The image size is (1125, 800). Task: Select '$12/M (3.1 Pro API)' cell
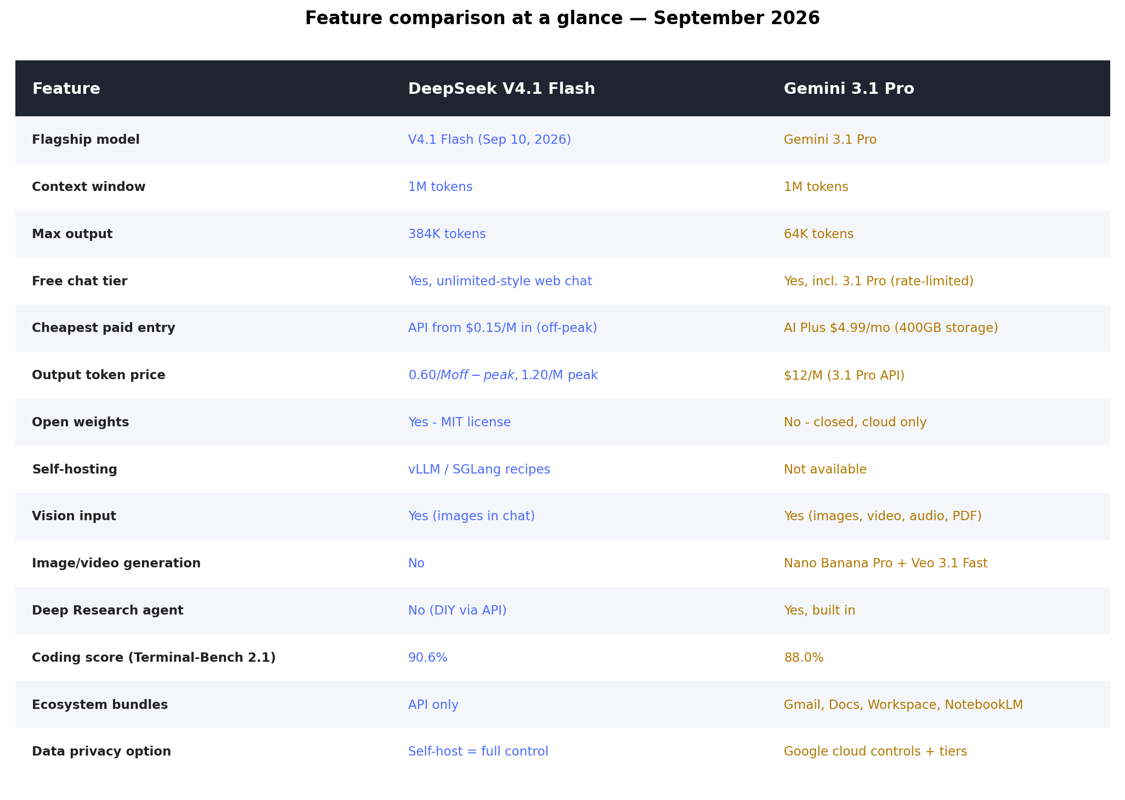[x=844, y=375]
